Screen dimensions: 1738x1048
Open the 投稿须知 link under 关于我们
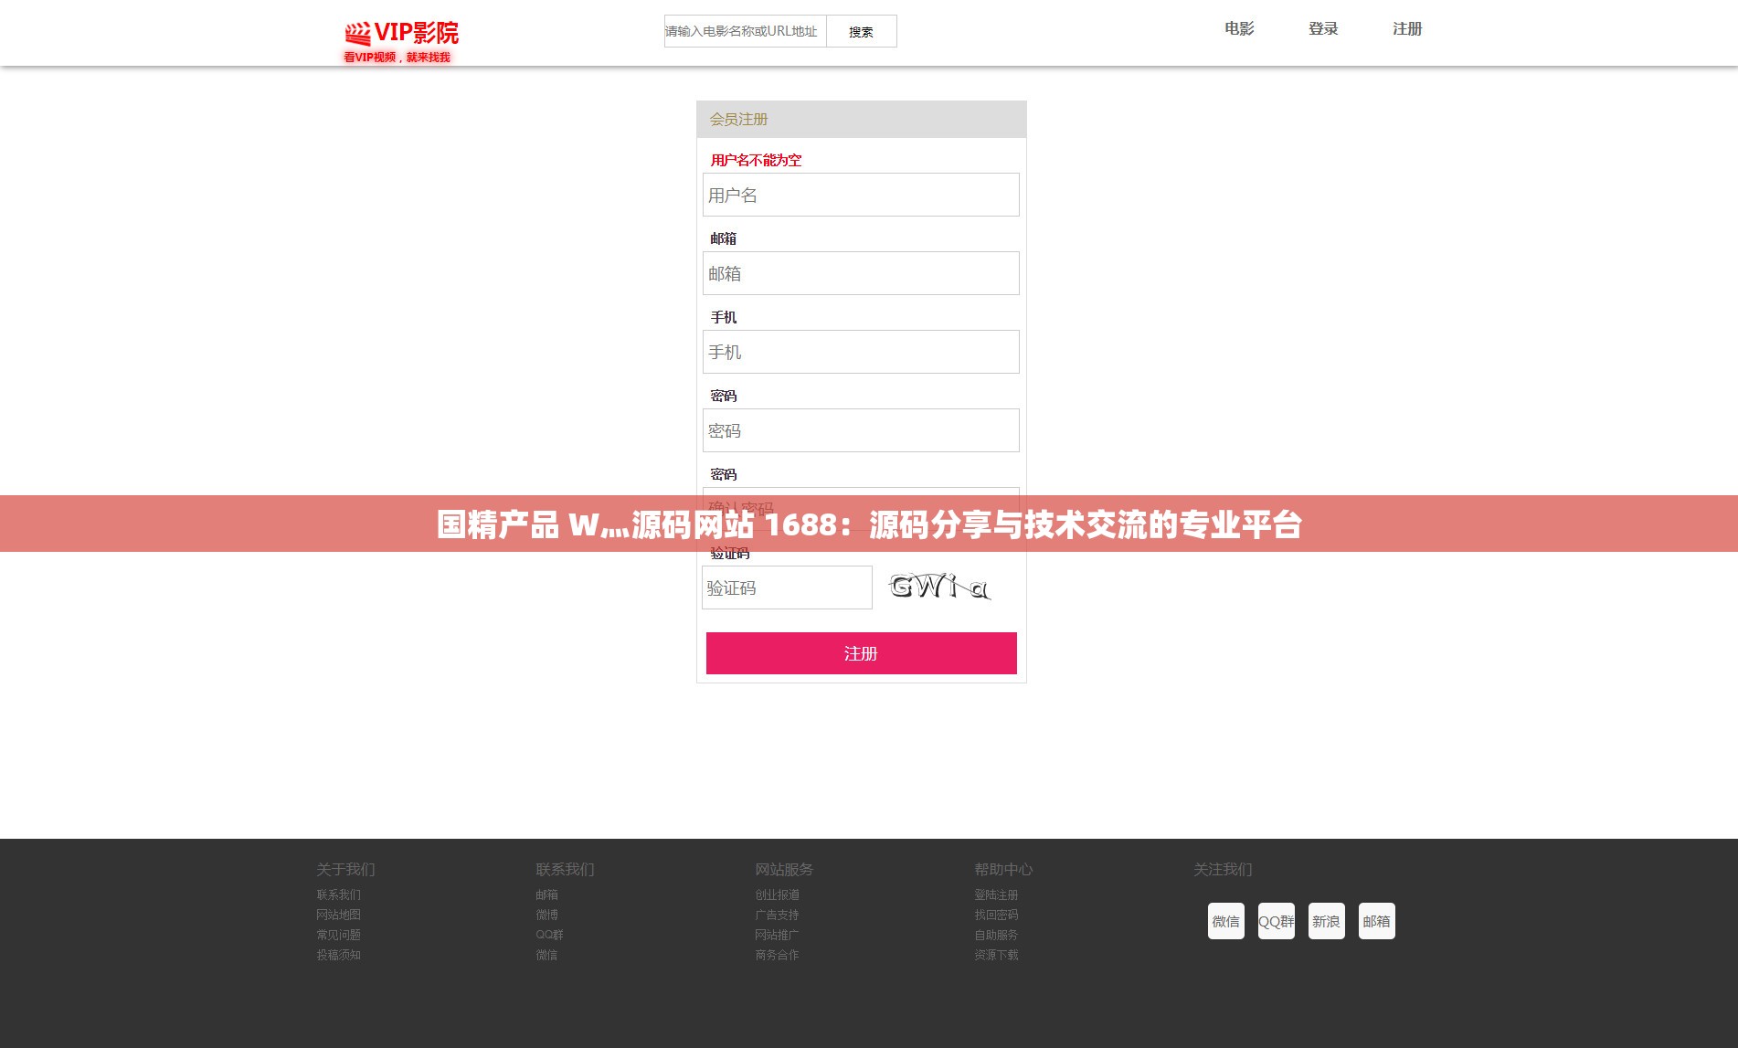pos(338,955)
